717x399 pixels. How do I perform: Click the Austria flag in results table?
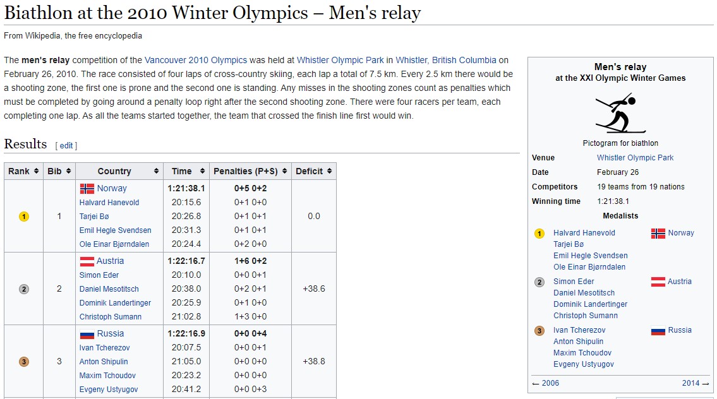(87, 261)
